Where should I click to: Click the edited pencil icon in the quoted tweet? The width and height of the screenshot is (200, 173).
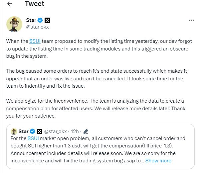coord(86,131)
